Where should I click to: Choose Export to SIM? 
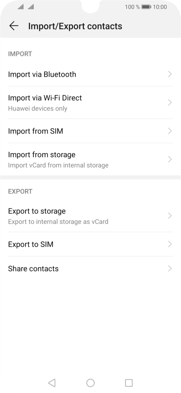pos(91,244)
